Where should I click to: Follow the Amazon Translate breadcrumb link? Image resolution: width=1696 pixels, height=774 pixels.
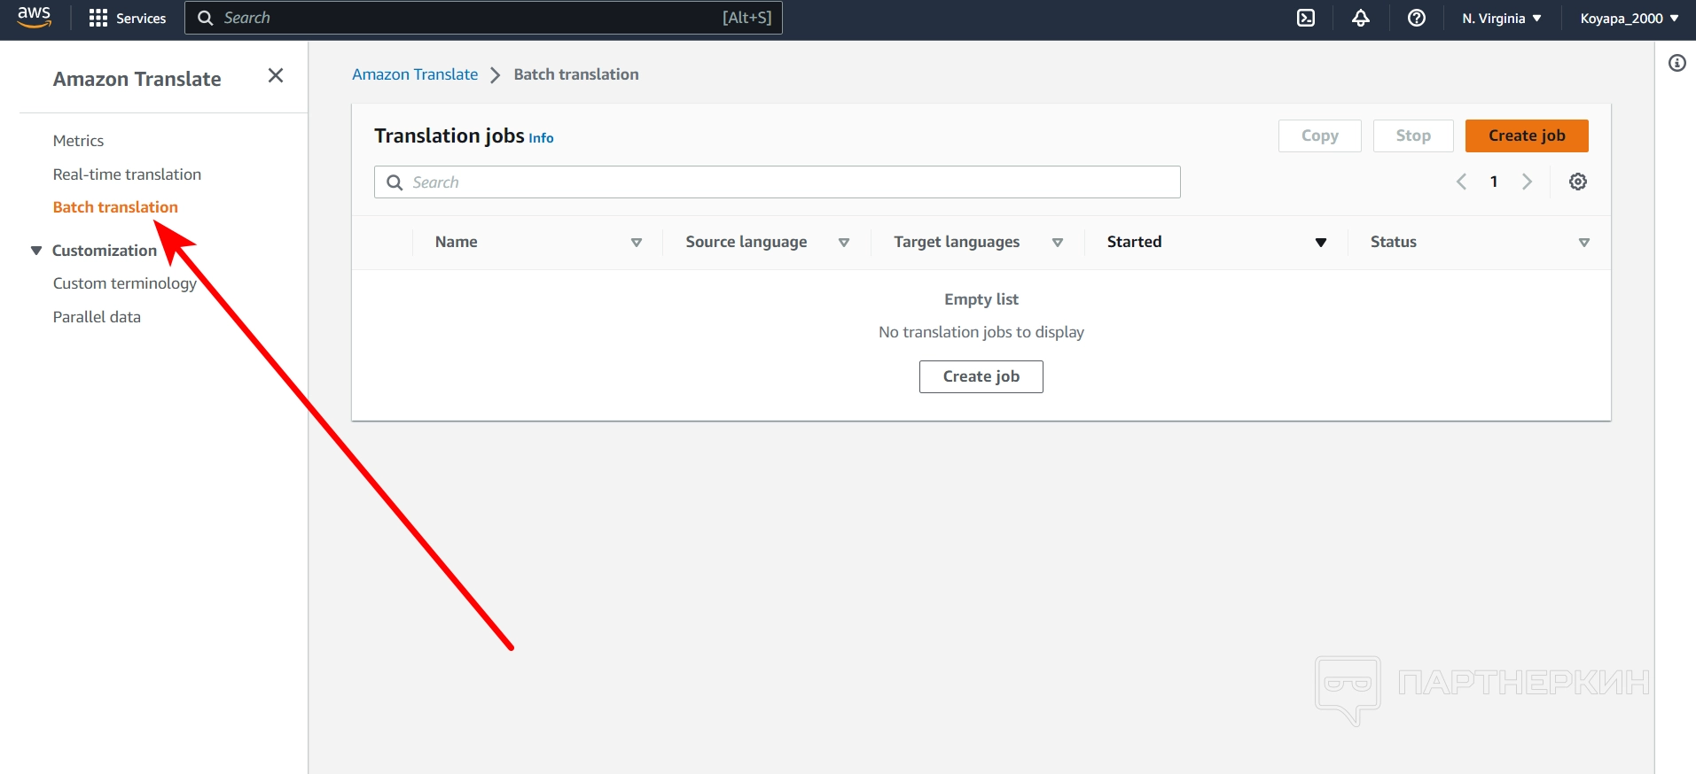pyautogui.click(x=415, y=74)
